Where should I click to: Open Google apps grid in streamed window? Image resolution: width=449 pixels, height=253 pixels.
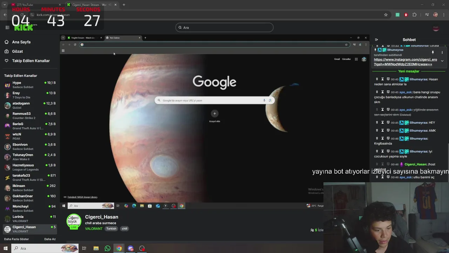pyautogui.click(x=356, y=59)
